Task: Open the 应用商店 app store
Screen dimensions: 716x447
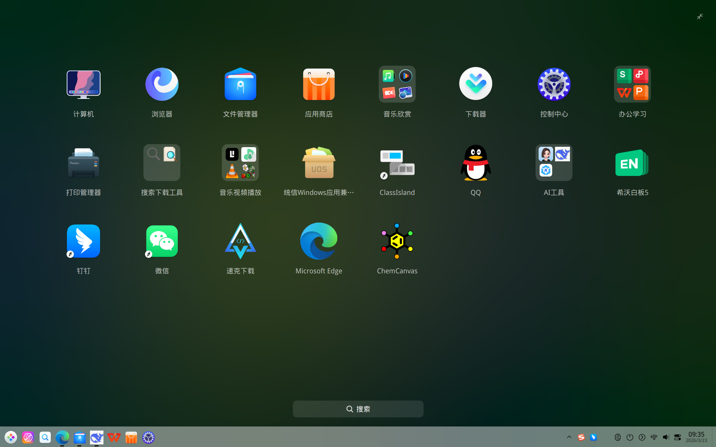Action: [x=319, y=84]
